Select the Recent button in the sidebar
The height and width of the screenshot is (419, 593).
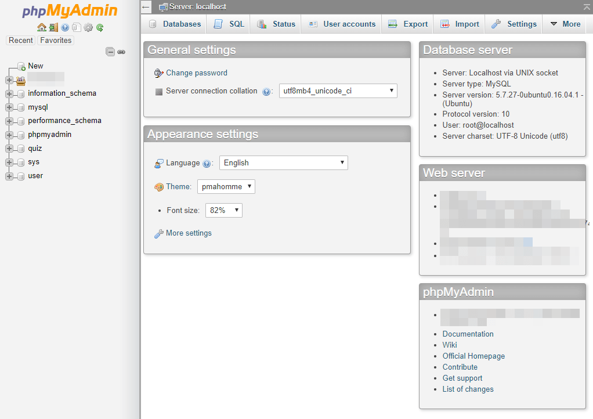(20, 40)
